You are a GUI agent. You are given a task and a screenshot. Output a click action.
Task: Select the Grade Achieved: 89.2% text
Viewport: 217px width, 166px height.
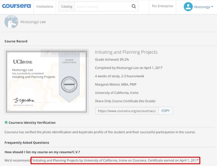pos(112,59)
